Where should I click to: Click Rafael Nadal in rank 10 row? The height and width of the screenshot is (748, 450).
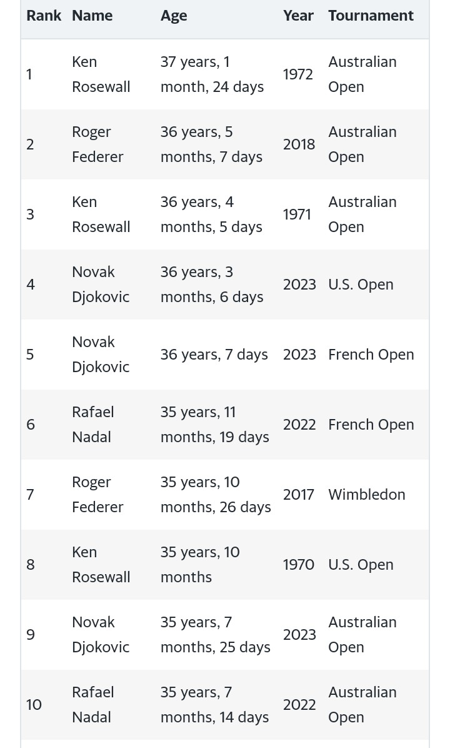pos(92,705)
